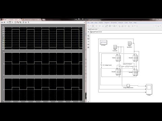Image resolution: width=162 pixels, height=121 pixels.
Task: Open Scope parameters gear icon
Action: [x=4, y=23]
